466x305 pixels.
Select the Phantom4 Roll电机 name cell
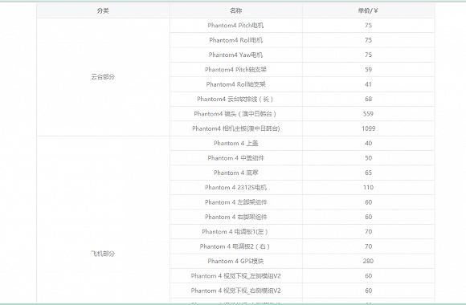(235, 40)
